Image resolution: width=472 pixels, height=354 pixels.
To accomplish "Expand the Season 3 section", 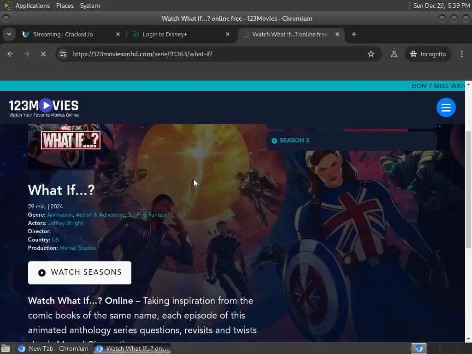I will [x=352, y=141].
